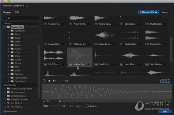Switch to the Browse tab
This screenshot has width=174, height=115.
click(x=7, y=12)
